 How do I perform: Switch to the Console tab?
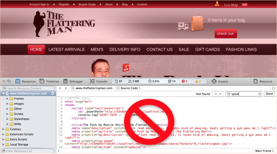(98, 81)
